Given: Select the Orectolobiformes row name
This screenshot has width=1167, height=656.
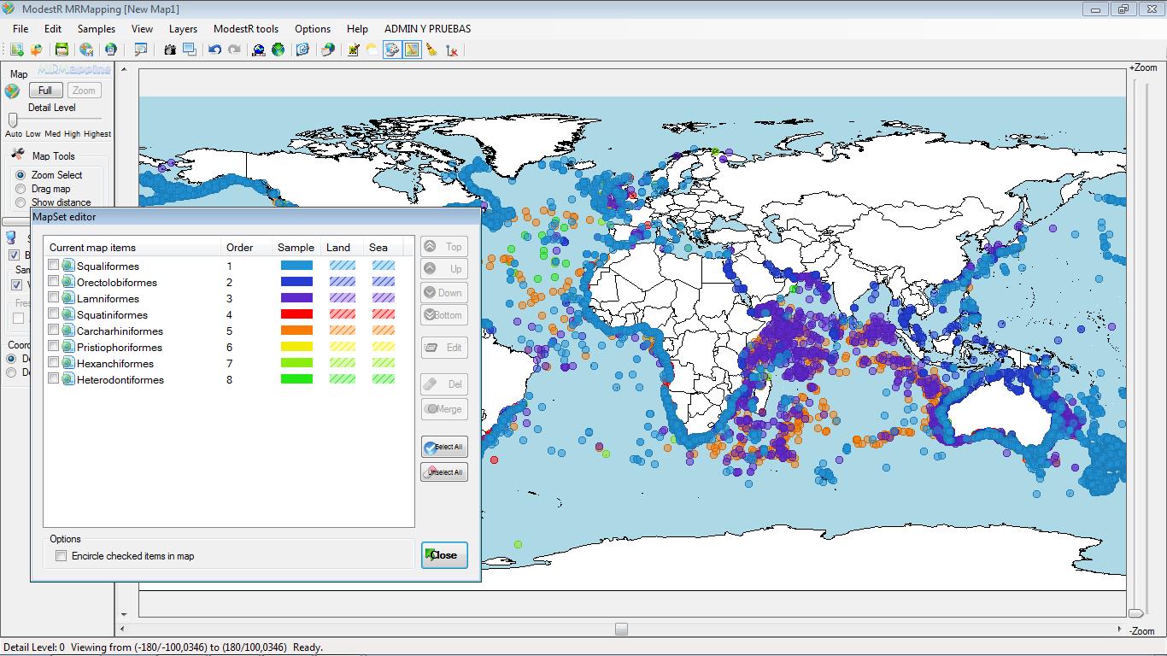Looking at the screenshot, I should [117, 283].
